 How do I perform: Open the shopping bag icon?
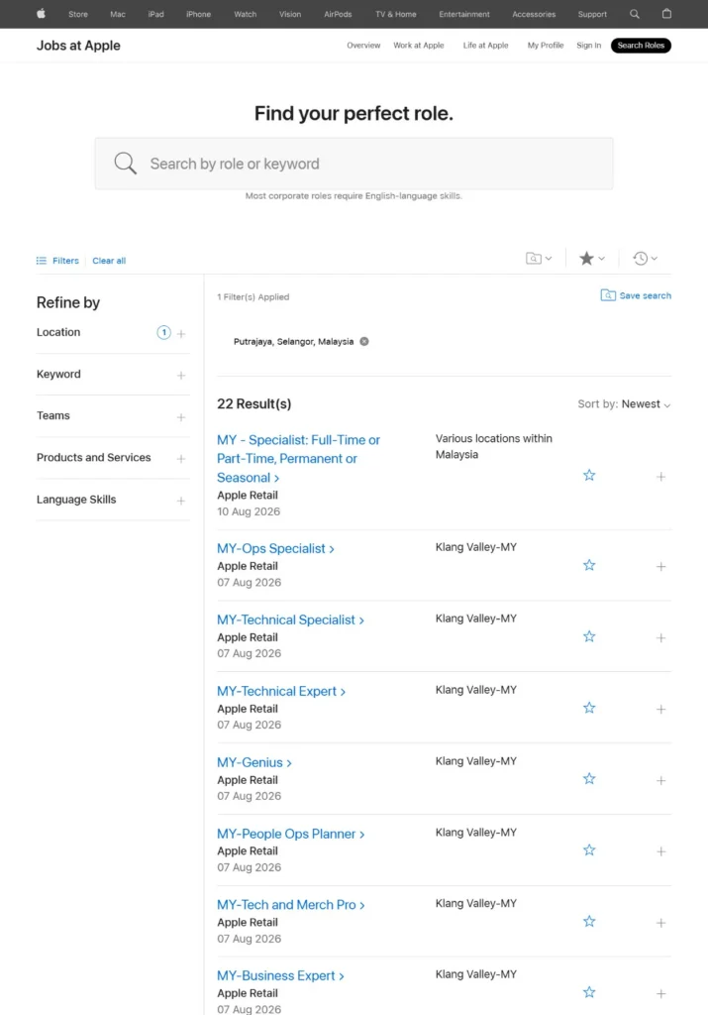(666, 14)
